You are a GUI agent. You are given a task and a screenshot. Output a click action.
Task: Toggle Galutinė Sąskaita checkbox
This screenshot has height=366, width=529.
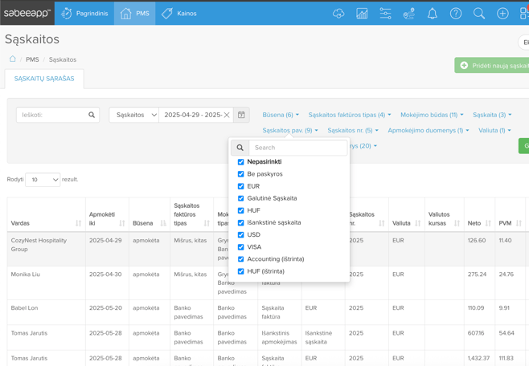click(x=241, y=198)
